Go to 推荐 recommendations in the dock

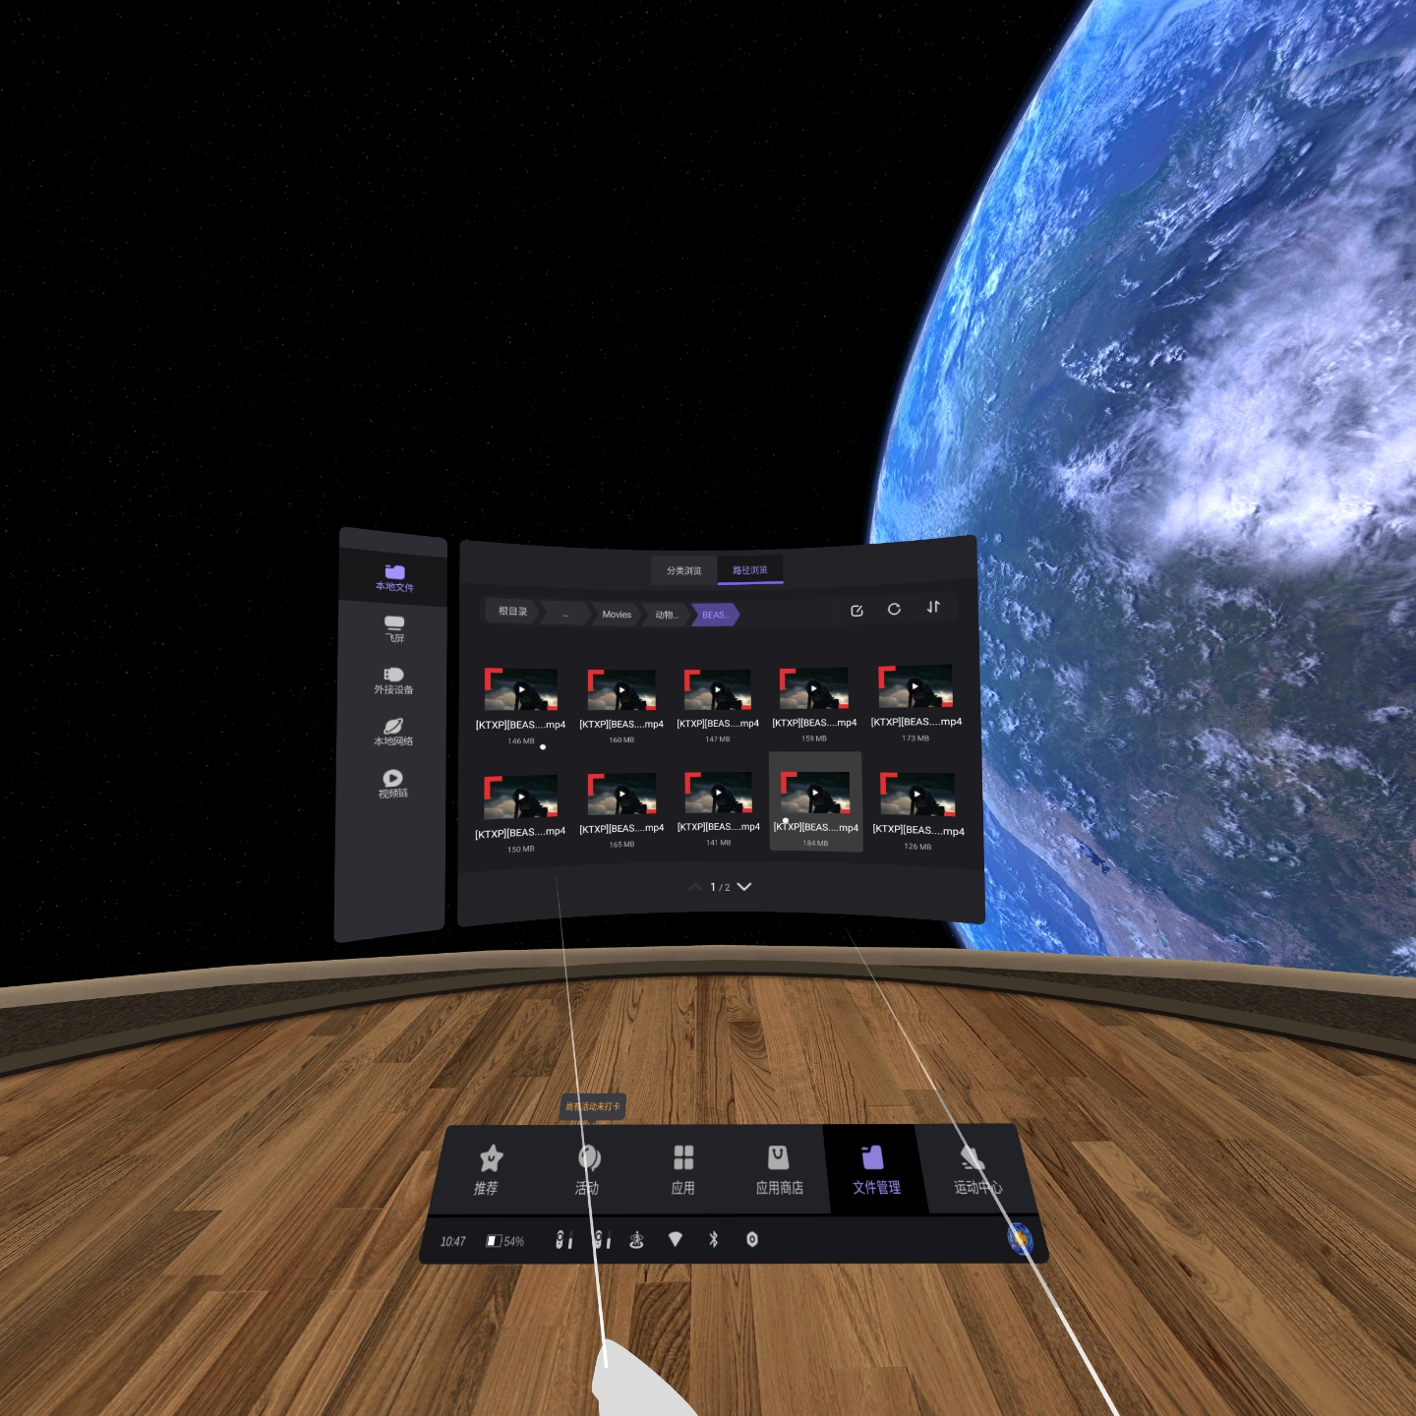click(x=488, y=1170)
